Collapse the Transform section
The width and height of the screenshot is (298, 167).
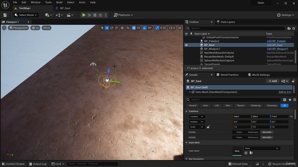[186, 111]
